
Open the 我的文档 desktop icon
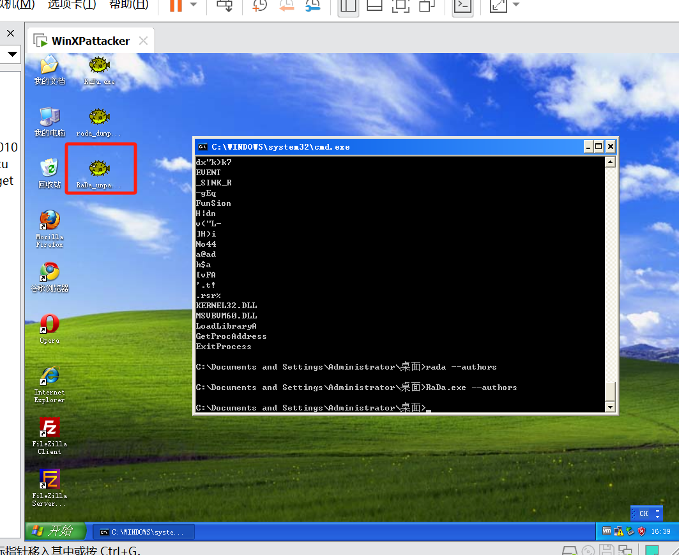[x=49, y=70]
